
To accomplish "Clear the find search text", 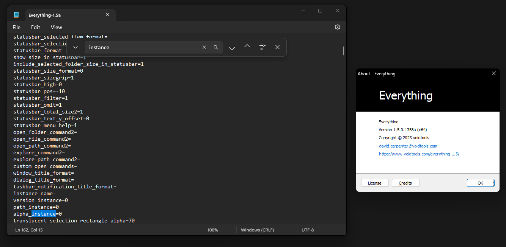I will coord(204,47).
